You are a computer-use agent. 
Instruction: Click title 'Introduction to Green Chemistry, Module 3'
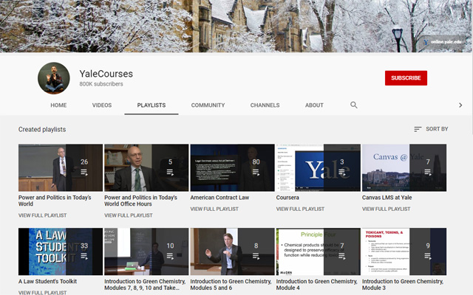(403, 285)
